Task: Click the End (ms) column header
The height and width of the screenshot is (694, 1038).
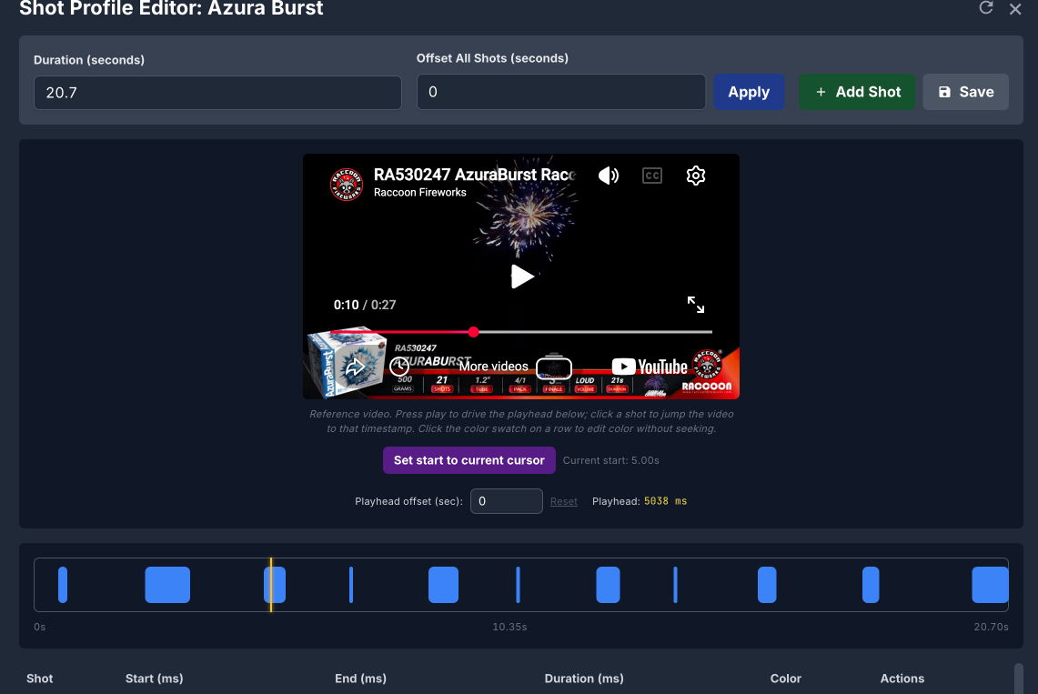Action: (361, 679)
